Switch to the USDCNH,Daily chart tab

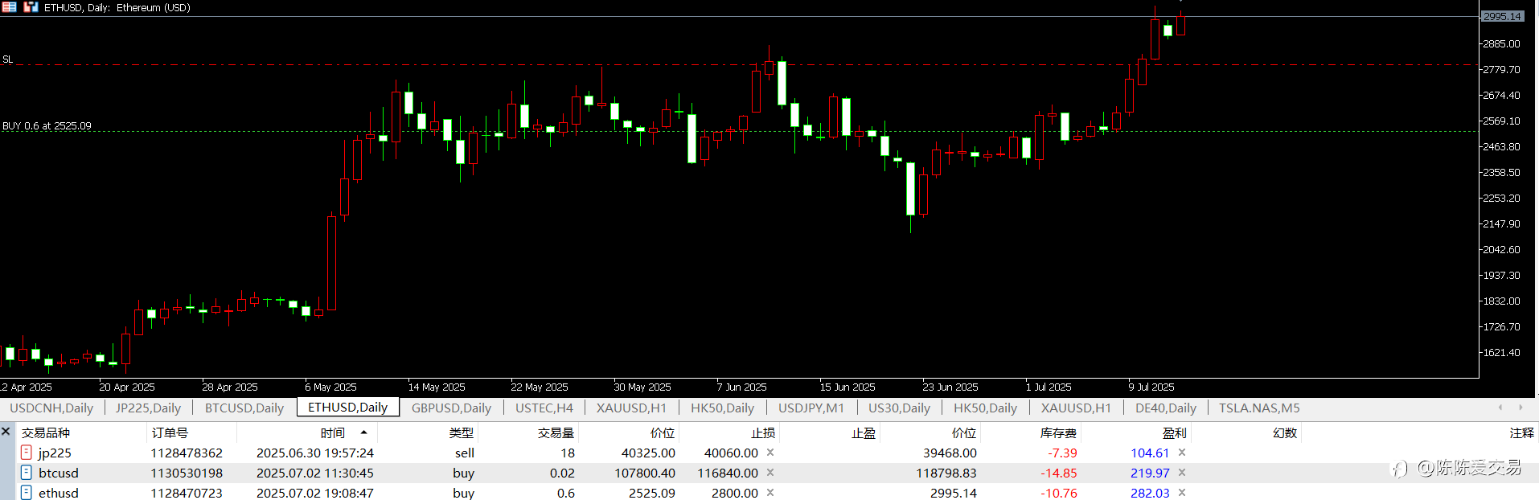point(51,408)
